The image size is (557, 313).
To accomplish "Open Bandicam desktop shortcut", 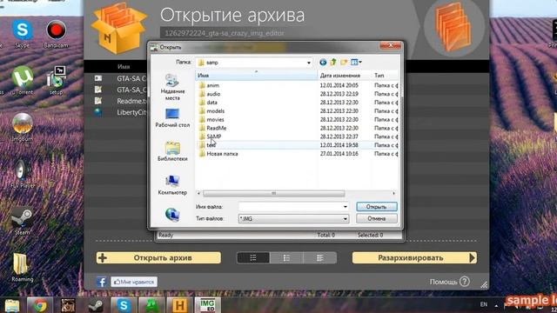I will point(56,34).
